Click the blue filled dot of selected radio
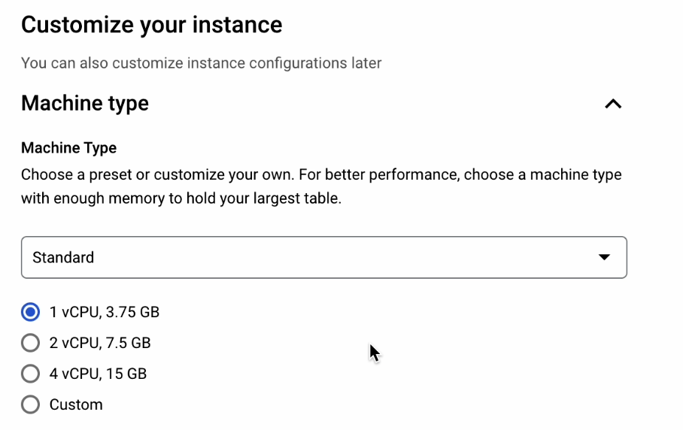 pyautogui.click(x=31, y=312)
